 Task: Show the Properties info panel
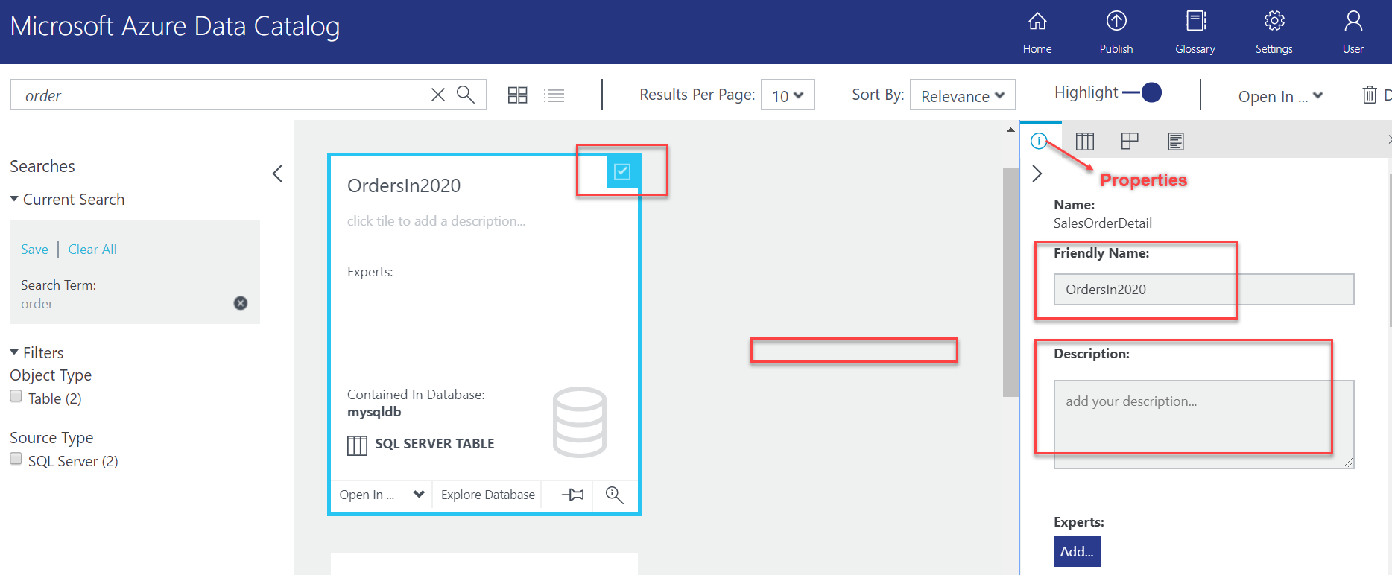point(1039,141)
